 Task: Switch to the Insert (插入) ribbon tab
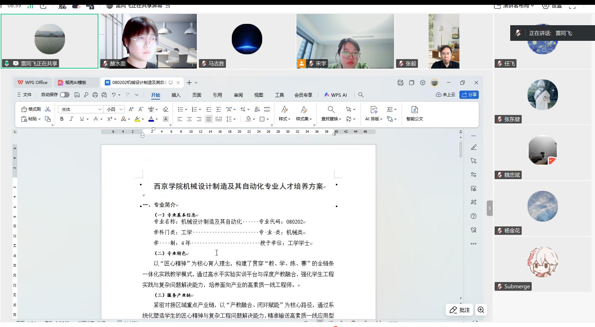click(x=176, y=95)
